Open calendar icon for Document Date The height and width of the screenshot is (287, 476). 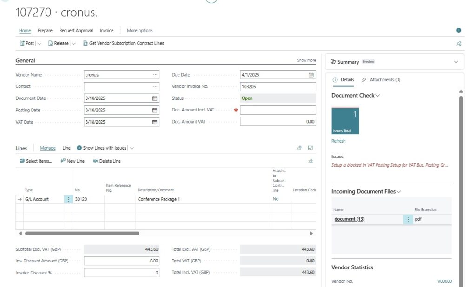[155, 98]
